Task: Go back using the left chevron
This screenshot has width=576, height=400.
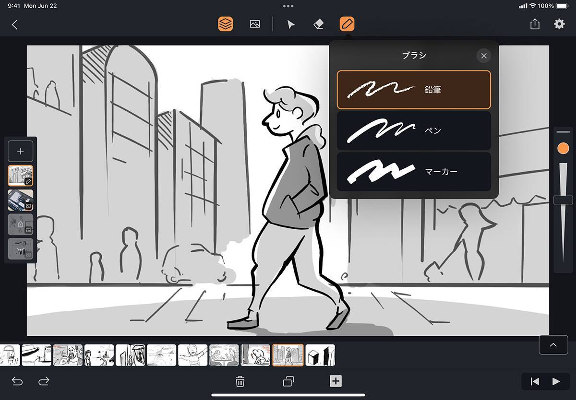Action: click(x=15, y=24)
